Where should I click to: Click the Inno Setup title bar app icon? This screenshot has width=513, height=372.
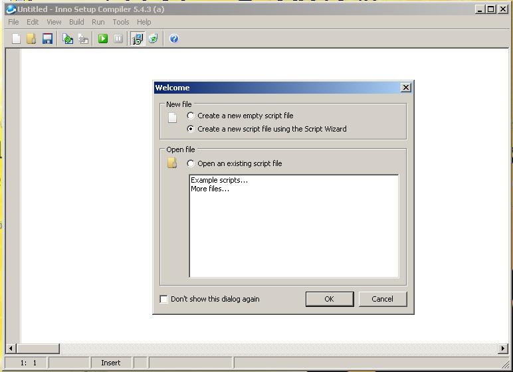pyautogui.click(x=11, y=9)
